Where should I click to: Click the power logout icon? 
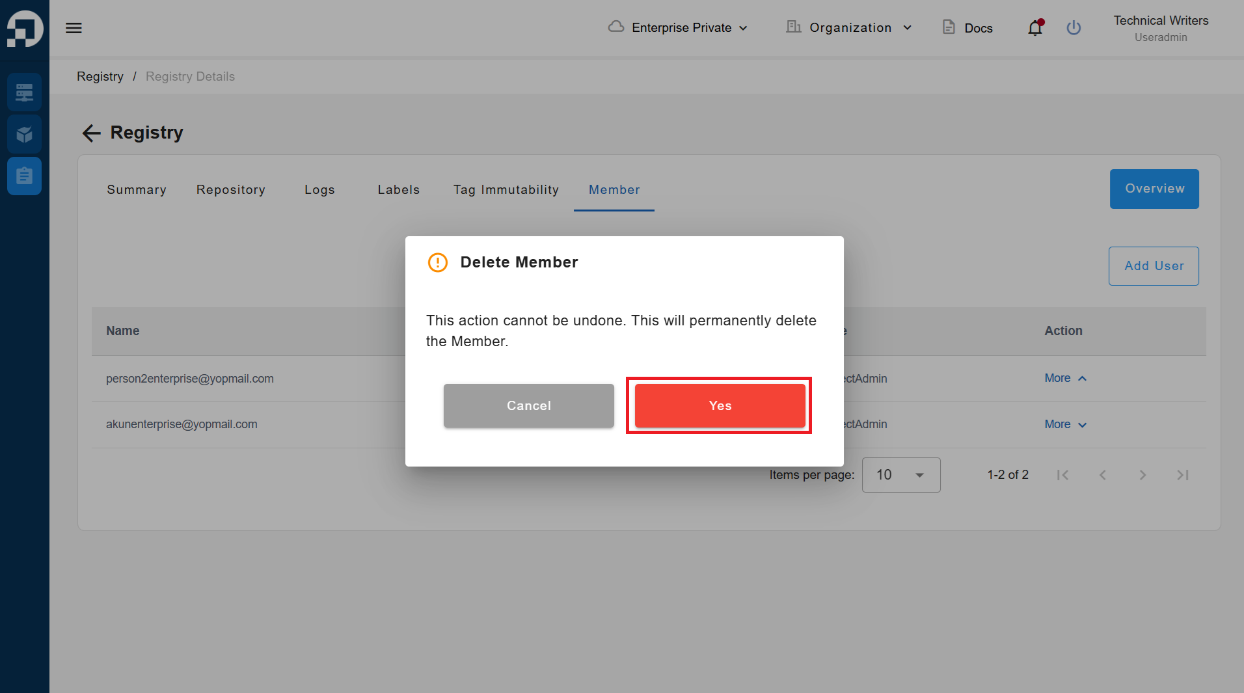(x=1074, y=28)
